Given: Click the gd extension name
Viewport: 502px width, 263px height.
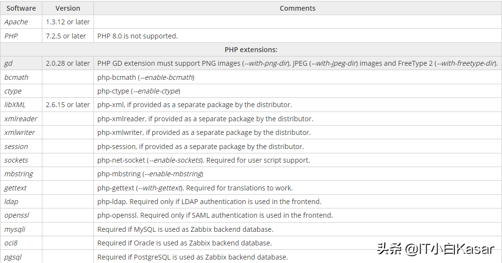Looking at the screenshot, I should (8, 63).
